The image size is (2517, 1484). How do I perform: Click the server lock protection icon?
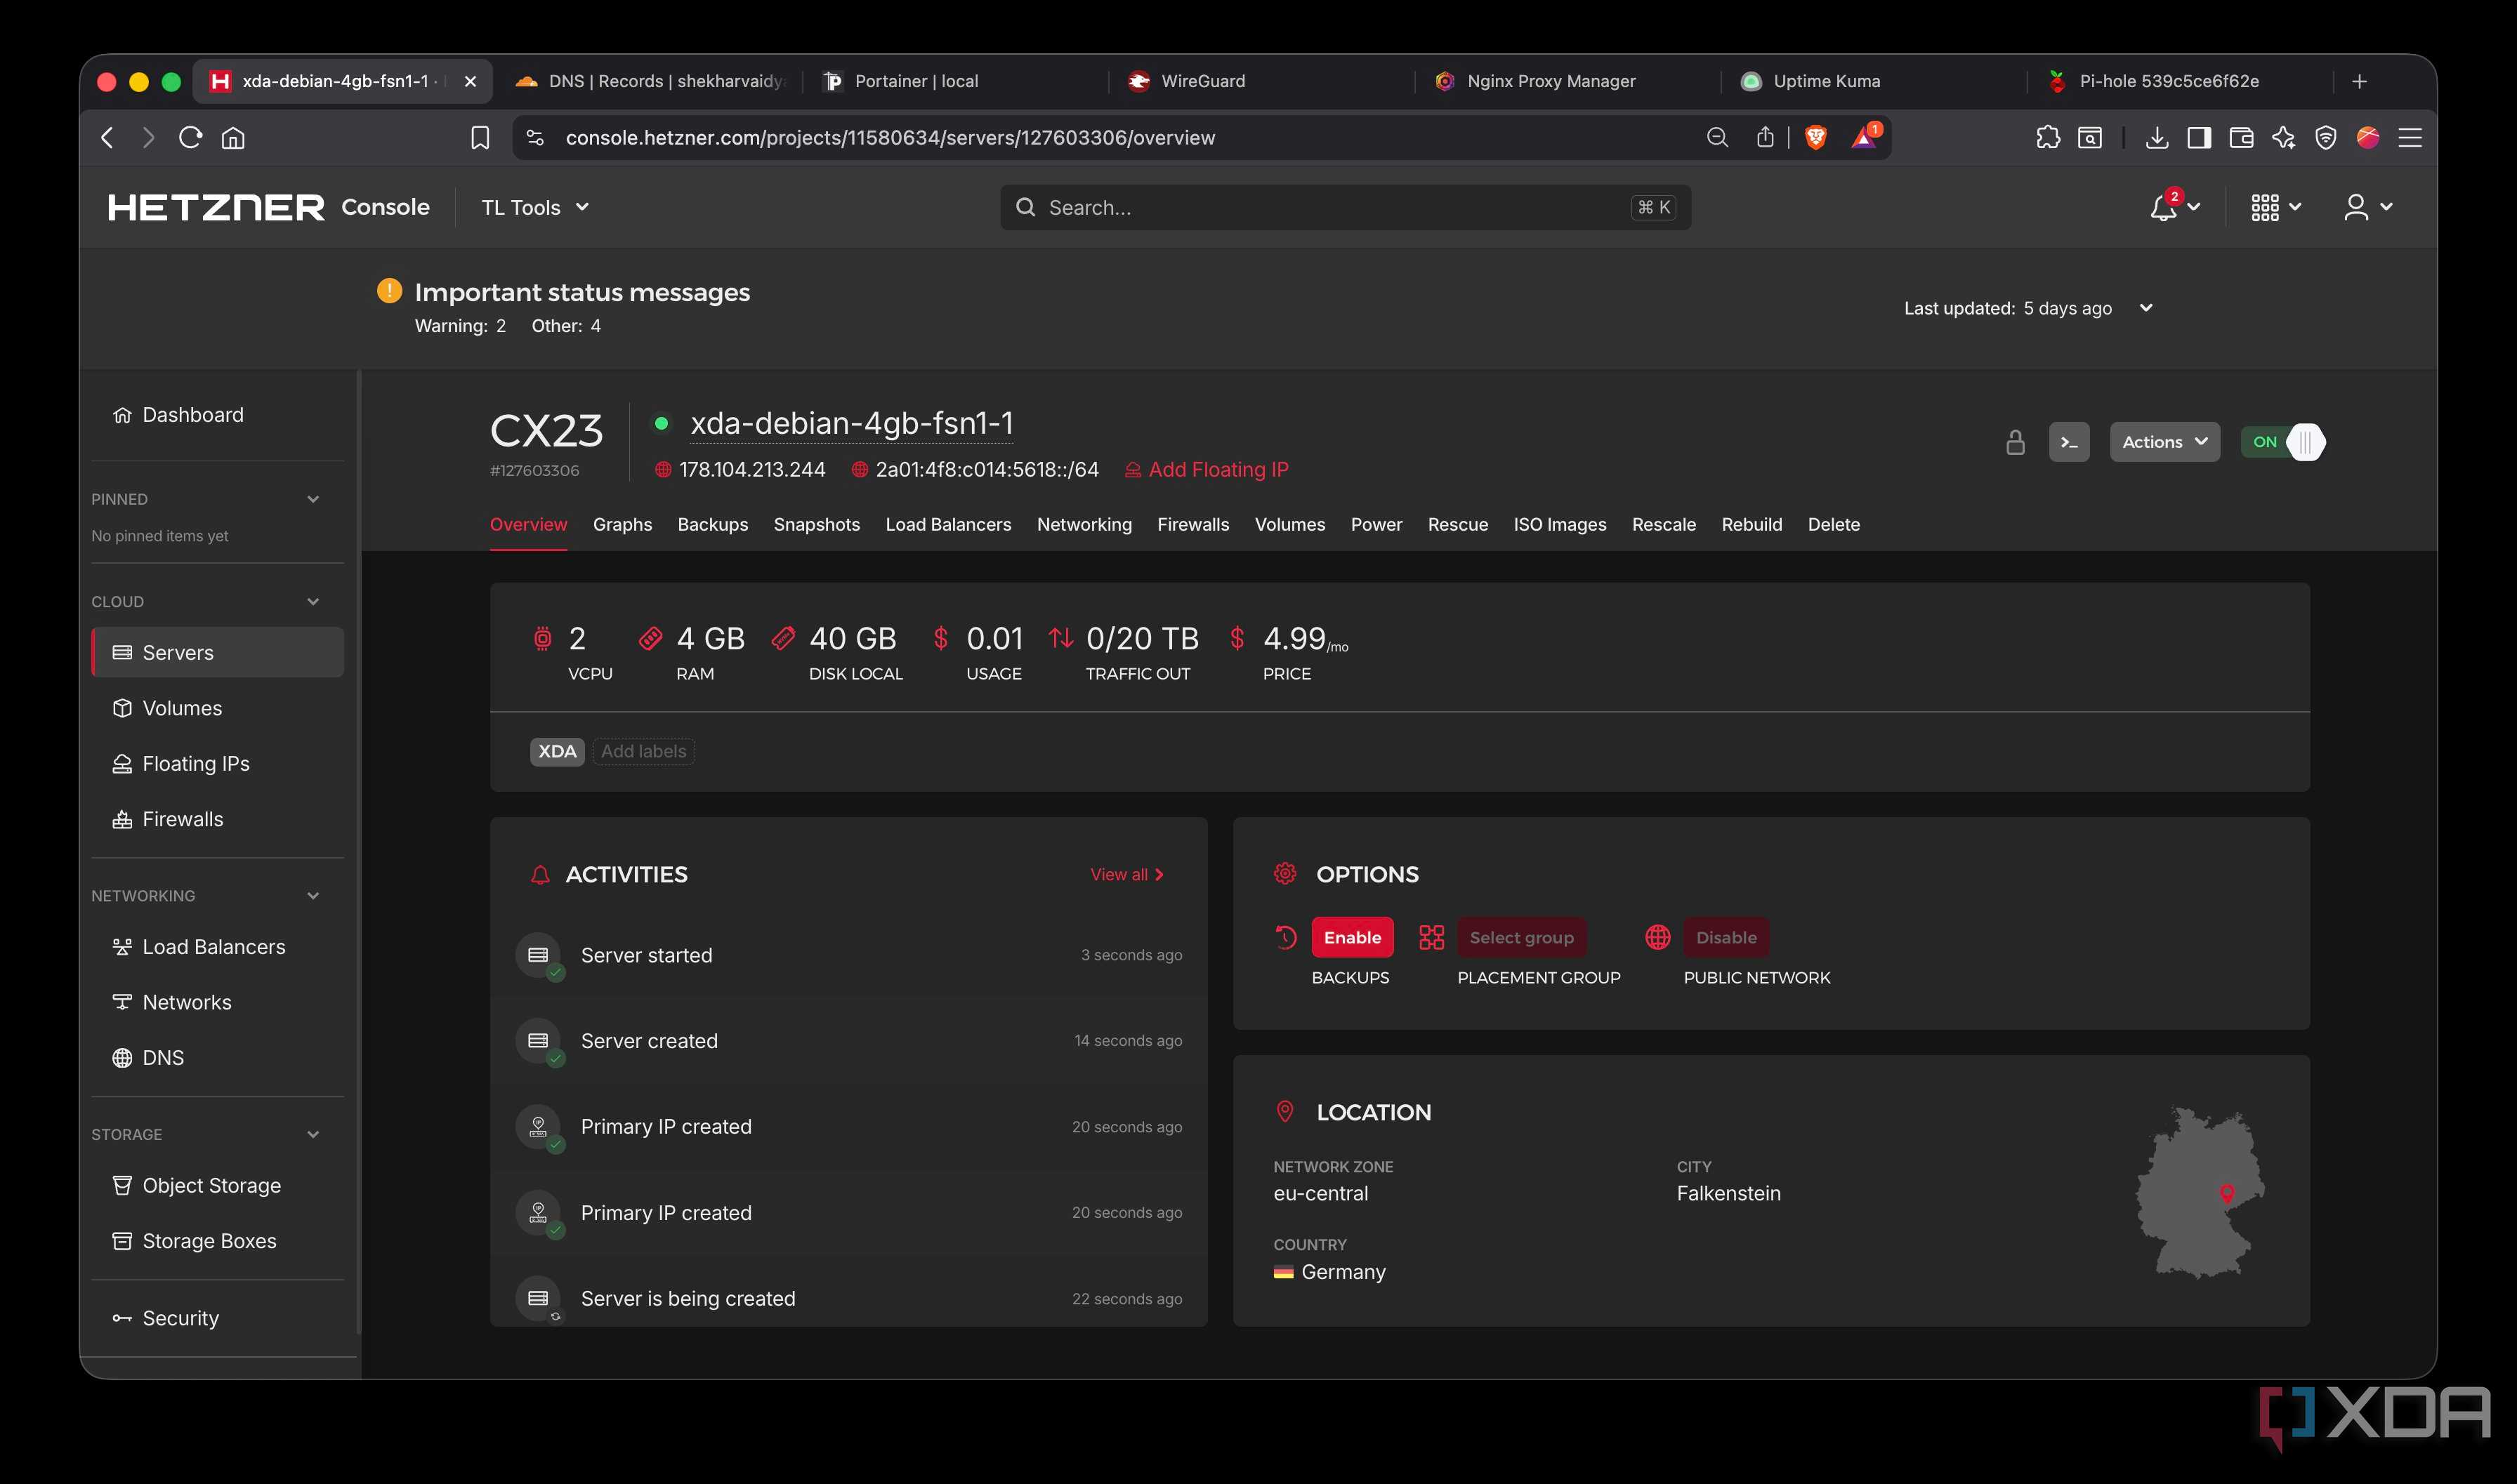pyautogui.click(x=2015, y=442)
